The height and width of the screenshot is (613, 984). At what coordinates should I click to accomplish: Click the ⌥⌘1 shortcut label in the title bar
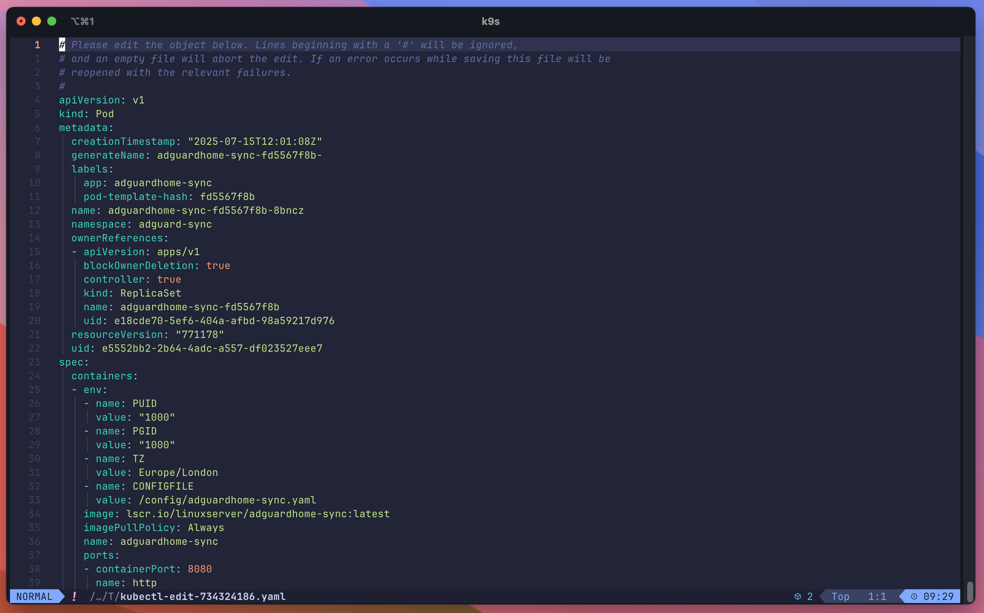[82, 21]
